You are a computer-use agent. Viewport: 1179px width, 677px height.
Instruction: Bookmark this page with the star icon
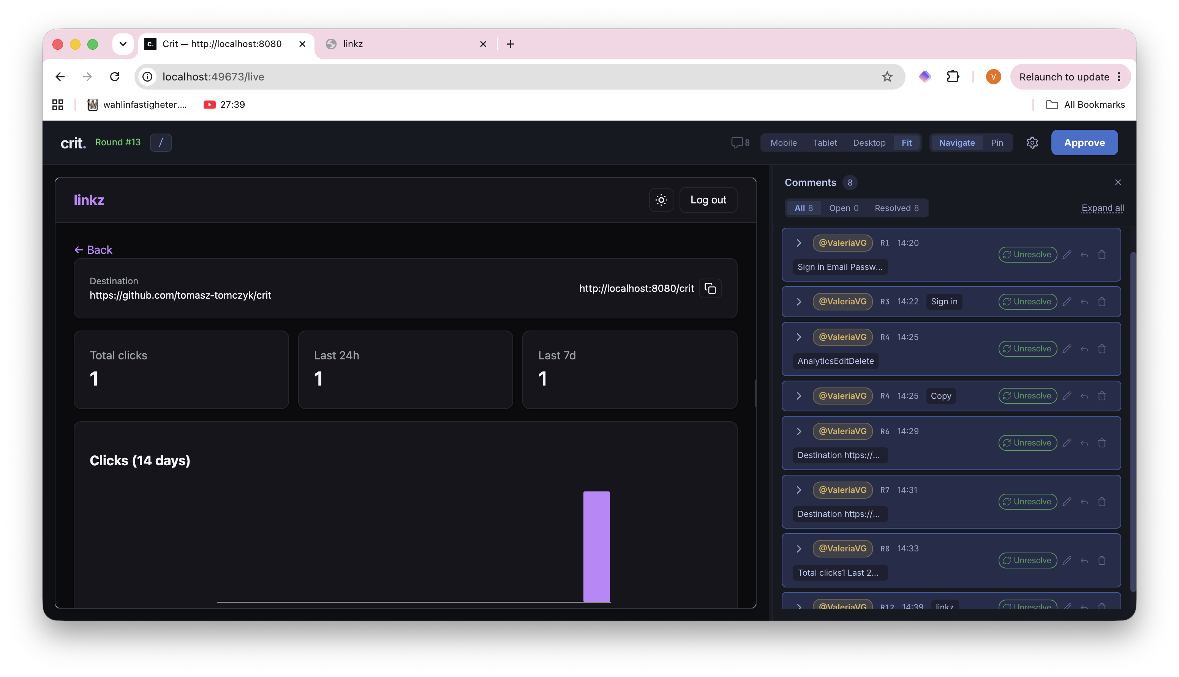point(887,77)
